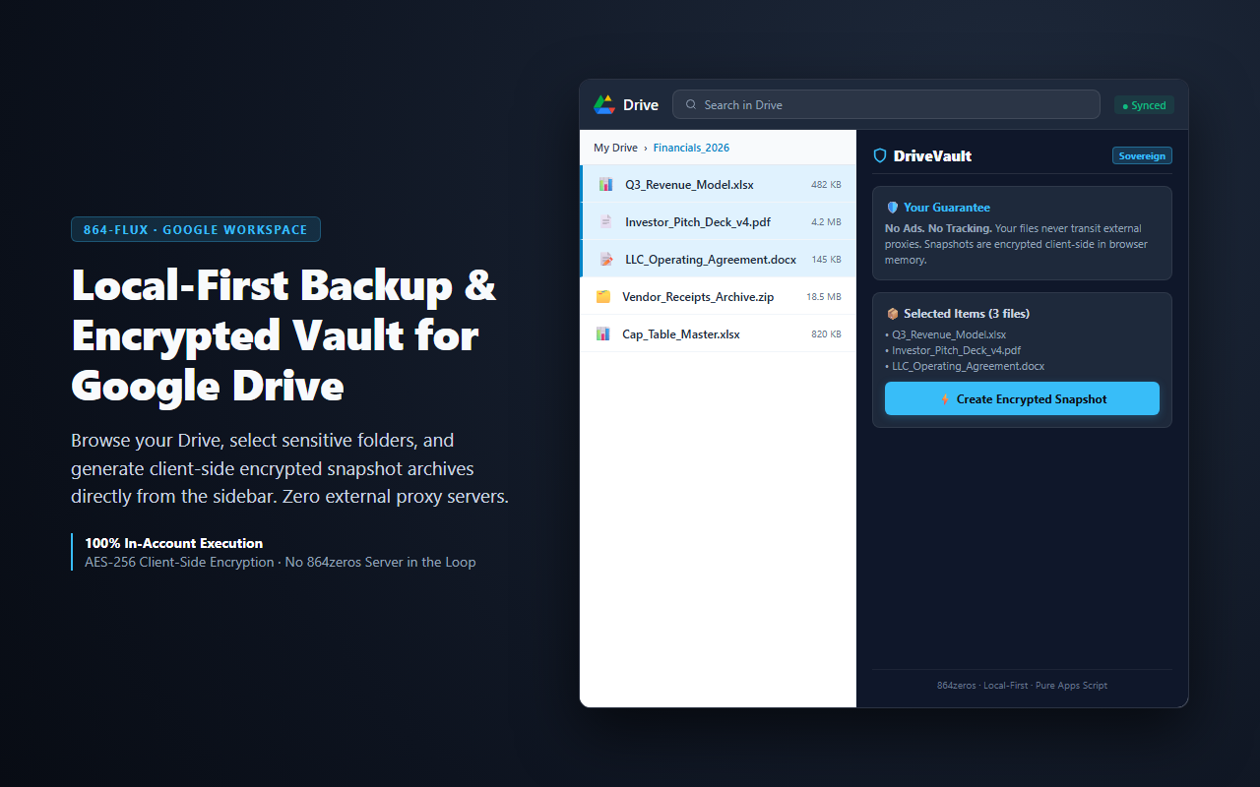Screen dimensions: 1260x787
Task: Focus the Search in Drive field
Action: [x=886, y=104]
